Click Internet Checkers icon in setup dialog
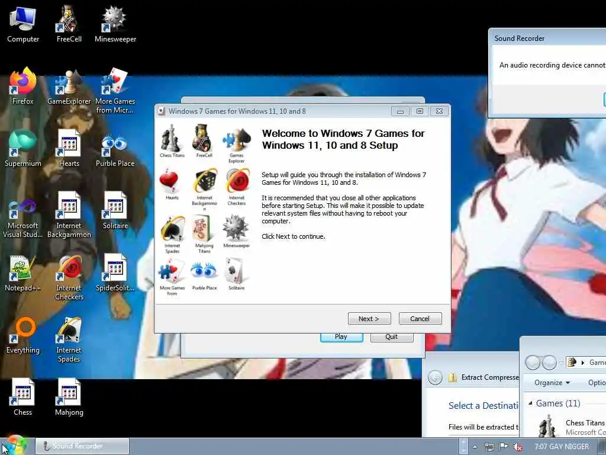 point(237,187)
